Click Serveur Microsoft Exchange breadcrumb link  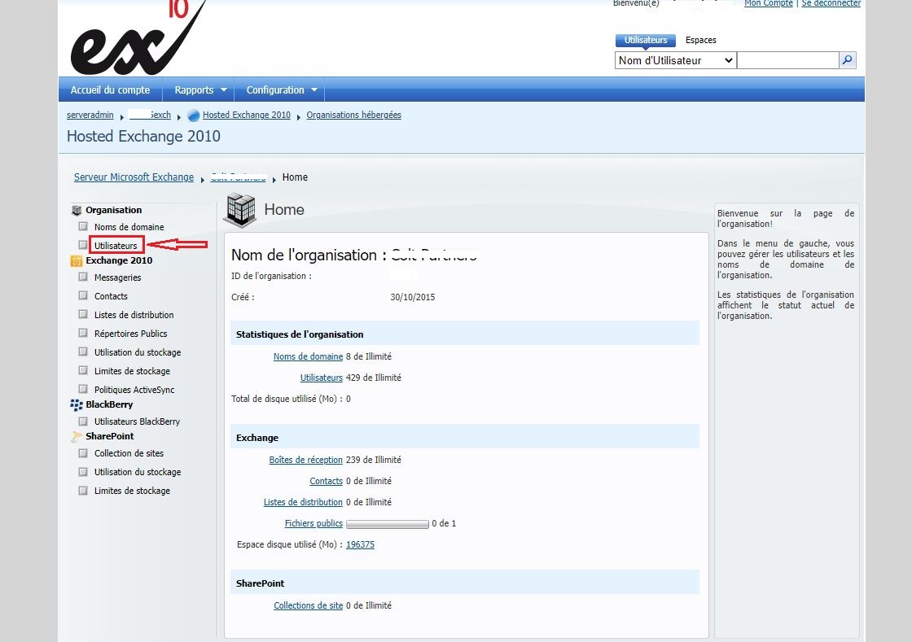(134, 177)
